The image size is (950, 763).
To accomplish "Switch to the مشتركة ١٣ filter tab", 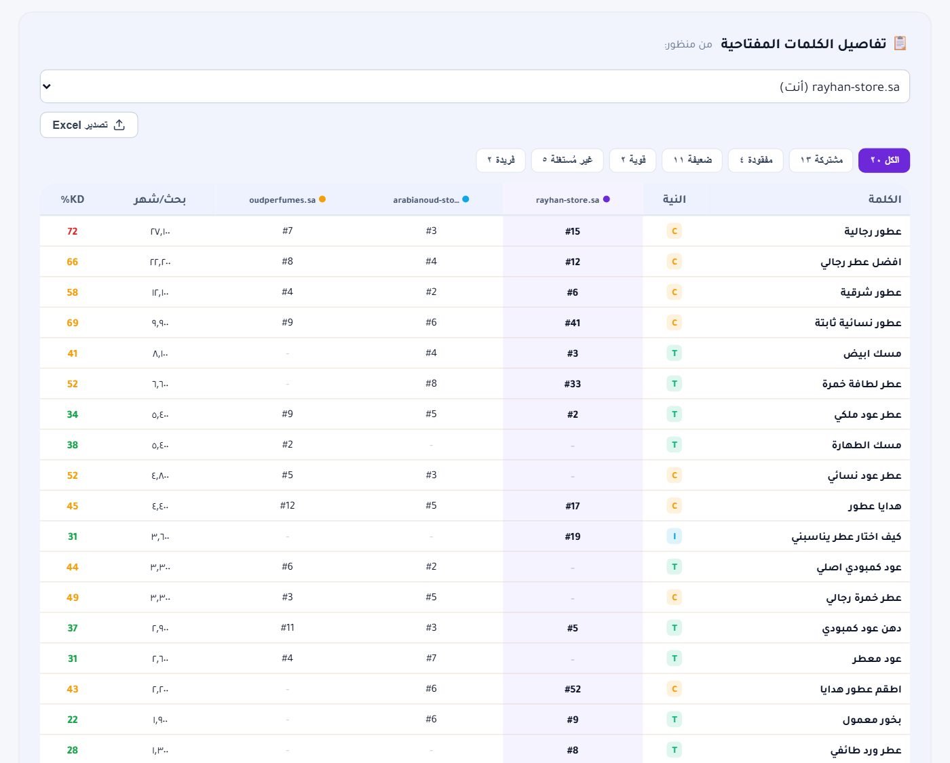I will pyautogui.click(x=821, y=160).
